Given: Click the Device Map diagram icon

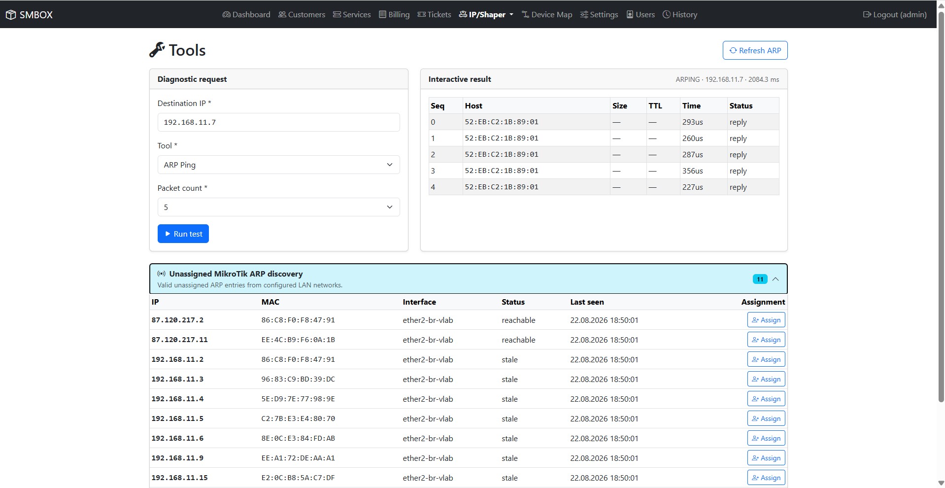Looking at the screenshot, I should [x=526, y=15].
